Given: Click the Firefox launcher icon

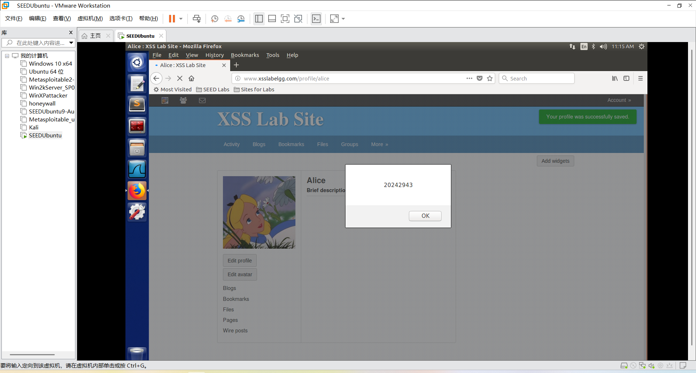Looking at the screenshot, I should [137, 190].
